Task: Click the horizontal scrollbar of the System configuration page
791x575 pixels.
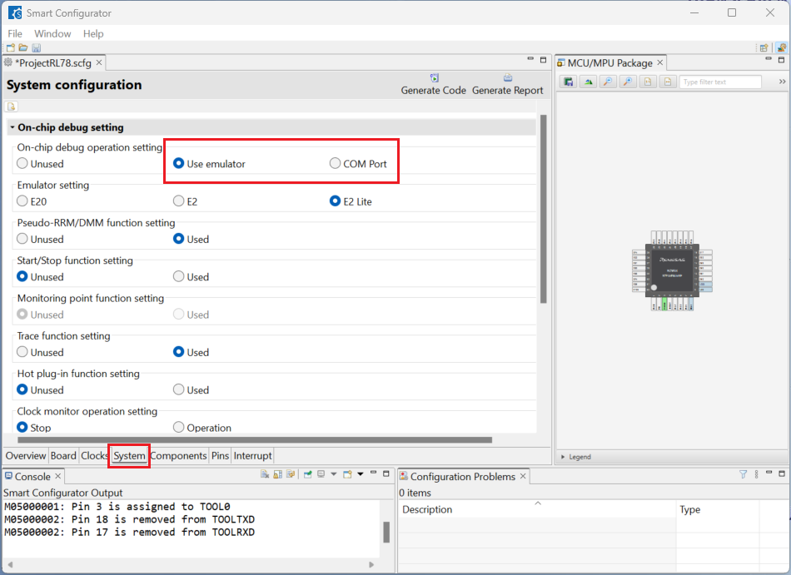Action: click(x=255, y=440)
